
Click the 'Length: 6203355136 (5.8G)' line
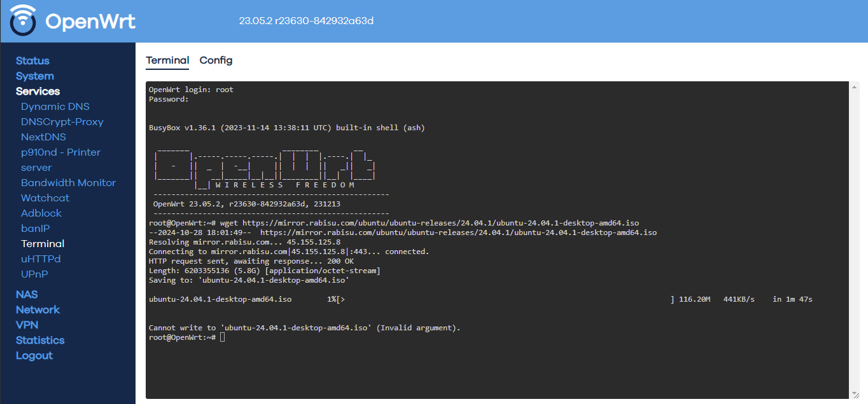265,271
